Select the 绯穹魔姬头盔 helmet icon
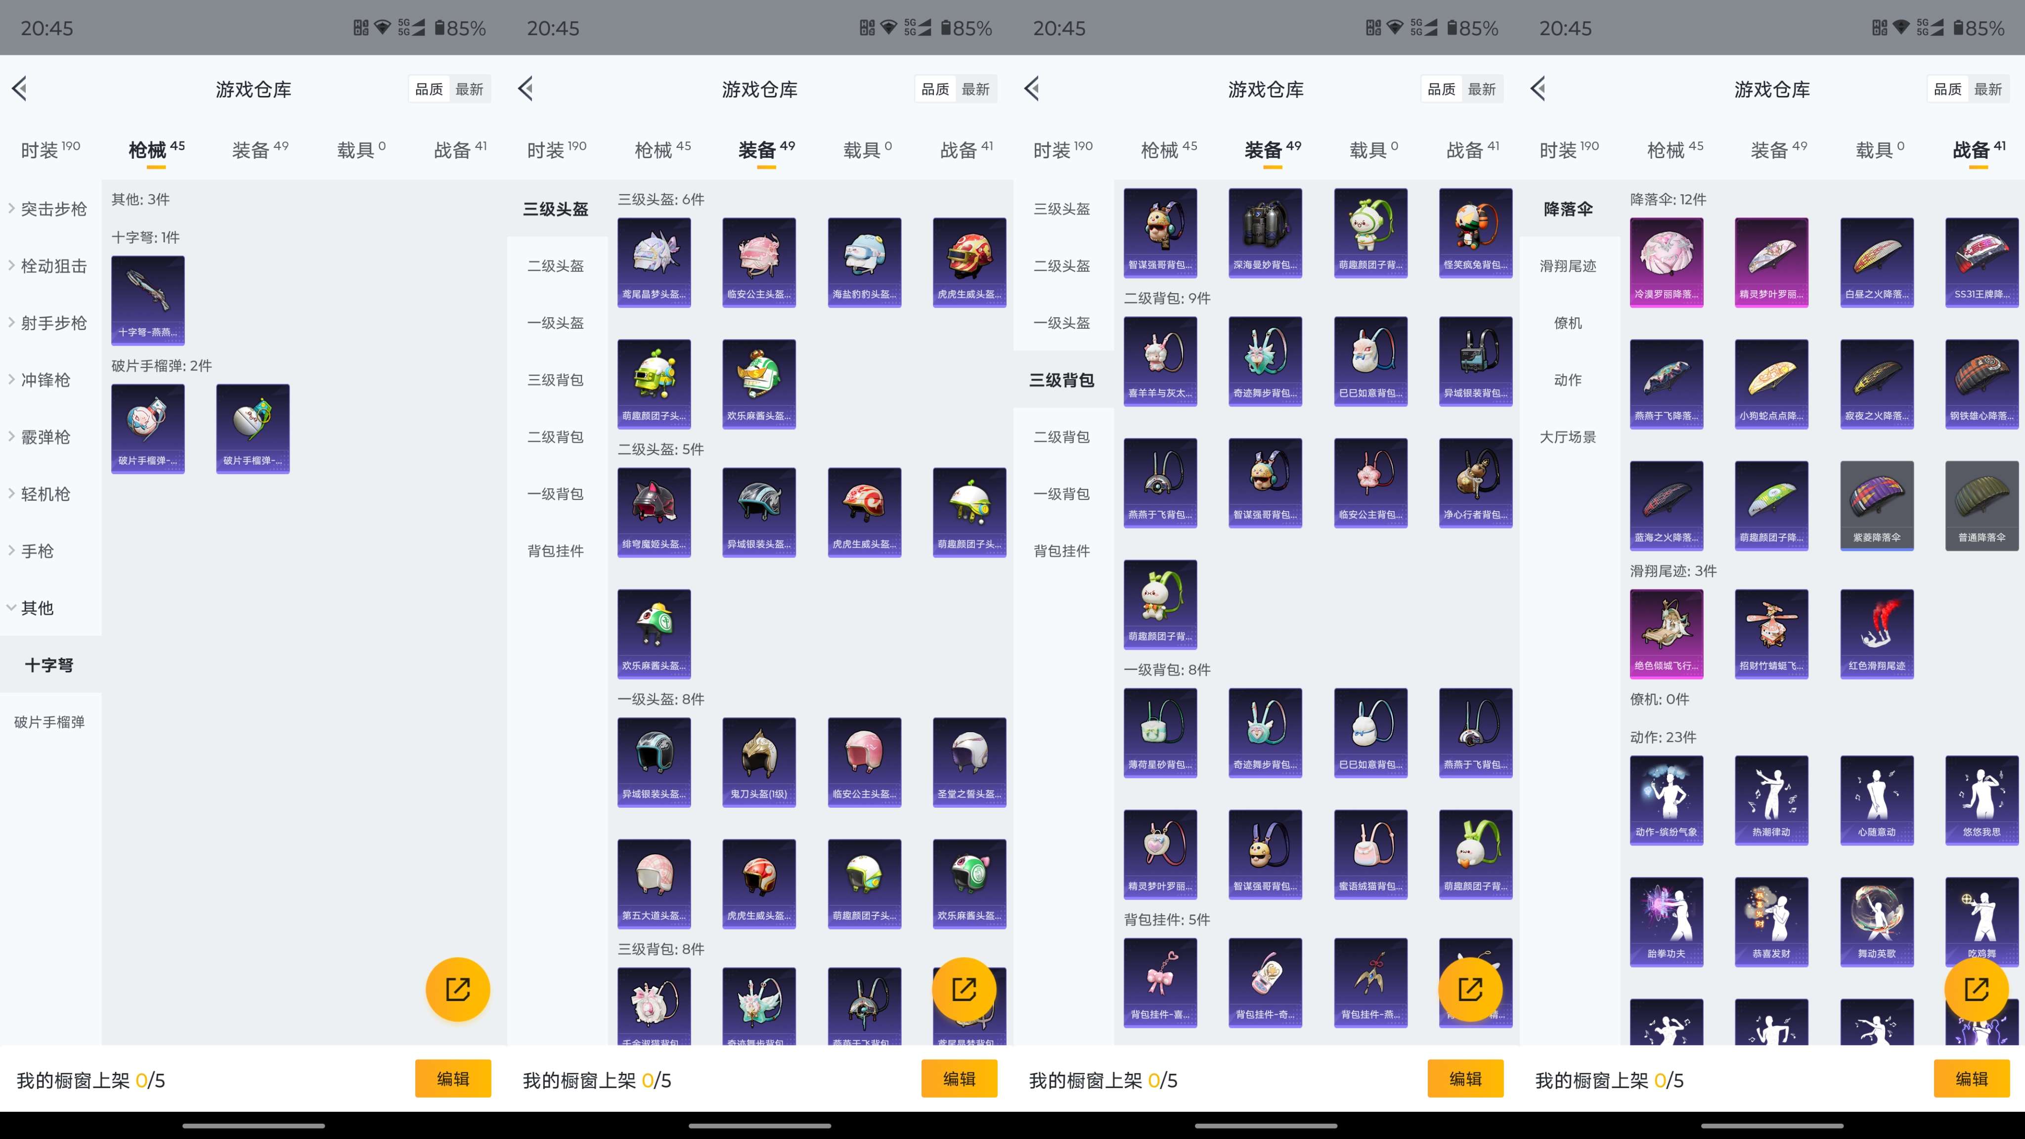This screenshot has height=1139, width=2025. pos(654,513)
